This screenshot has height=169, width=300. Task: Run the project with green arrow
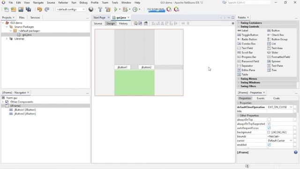coord(116,9)
